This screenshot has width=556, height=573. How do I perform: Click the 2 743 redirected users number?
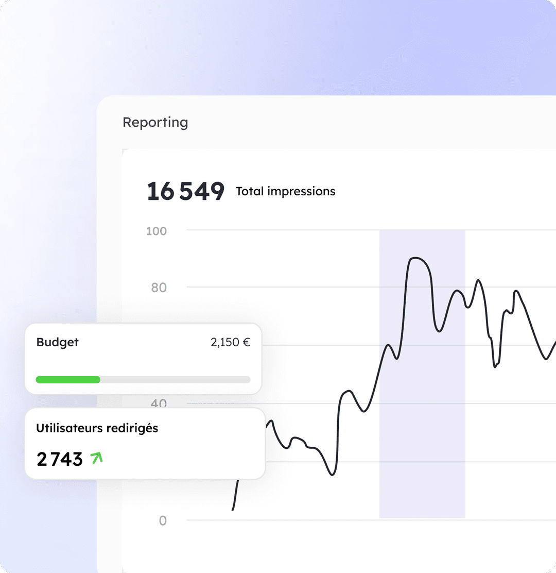60,459
